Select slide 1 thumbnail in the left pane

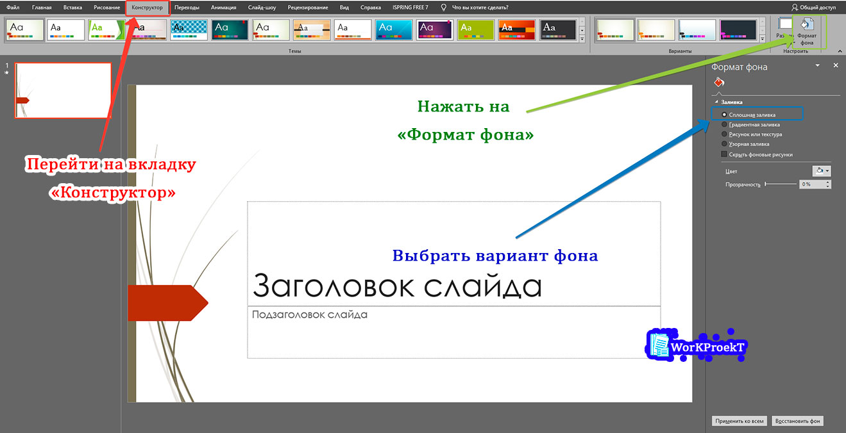62,90
